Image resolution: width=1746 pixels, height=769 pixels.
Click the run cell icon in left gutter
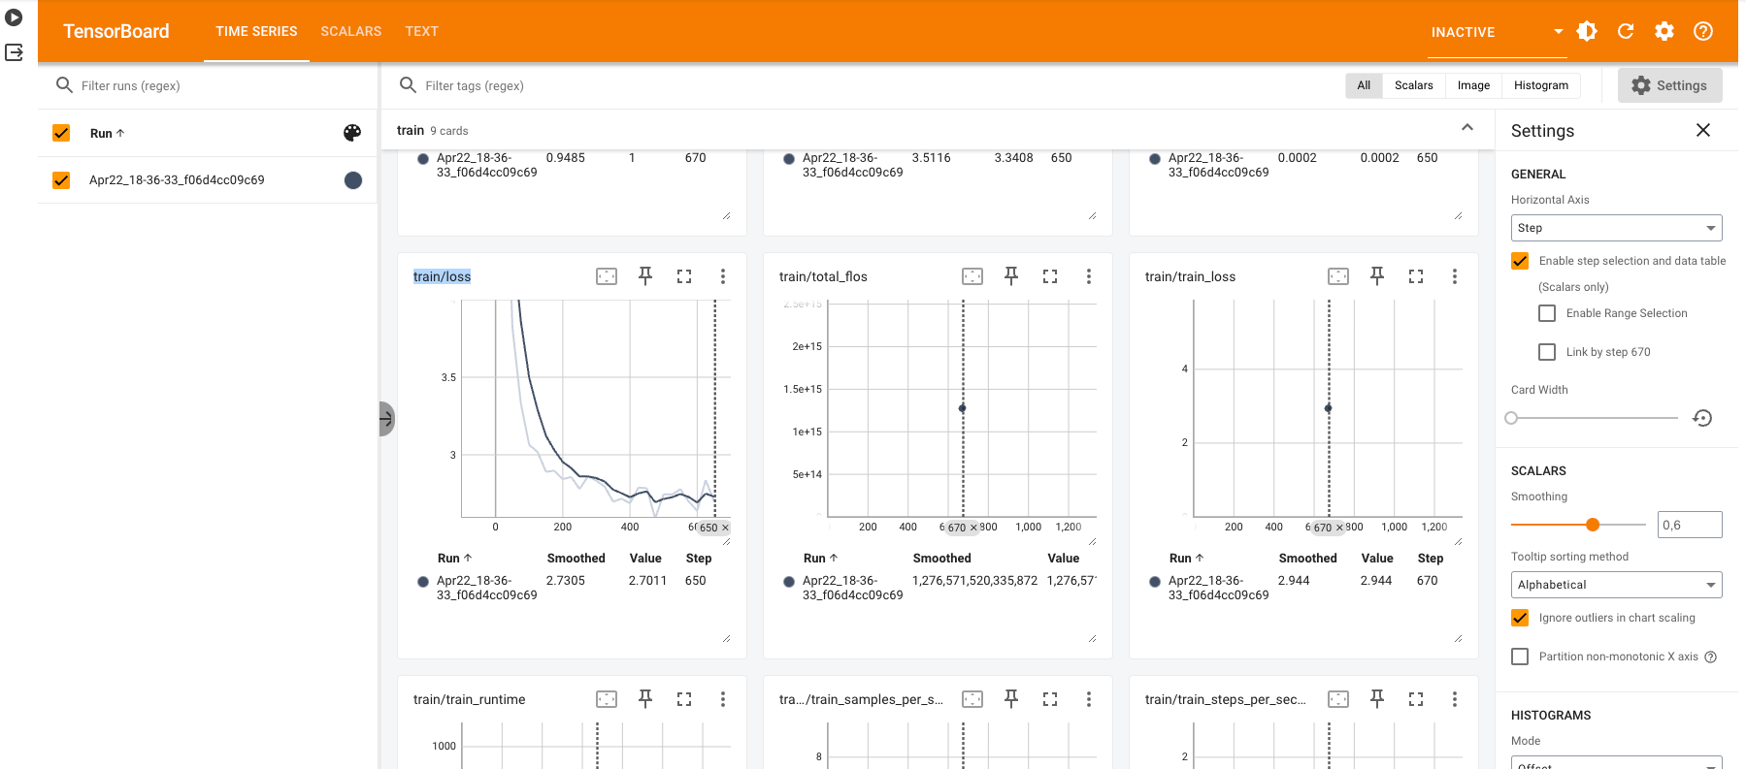15,17
